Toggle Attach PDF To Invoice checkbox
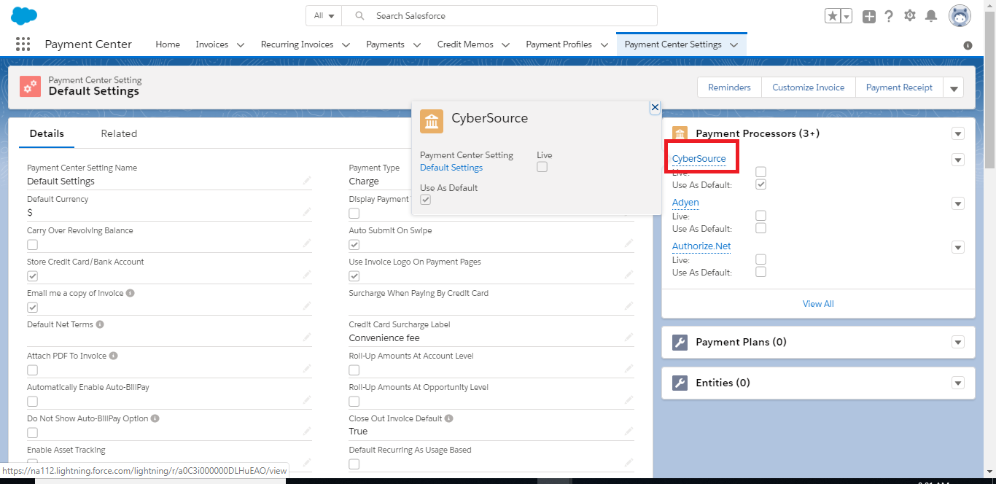The width and height of the screenshot is (996, 484). (32, 370)
